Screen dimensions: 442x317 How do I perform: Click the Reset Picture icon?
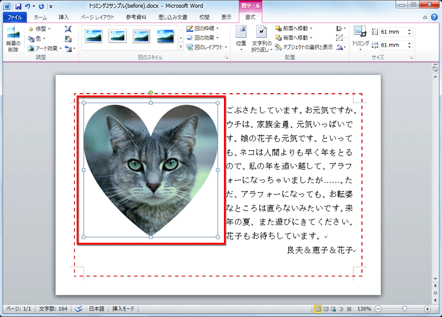(70, 48)
